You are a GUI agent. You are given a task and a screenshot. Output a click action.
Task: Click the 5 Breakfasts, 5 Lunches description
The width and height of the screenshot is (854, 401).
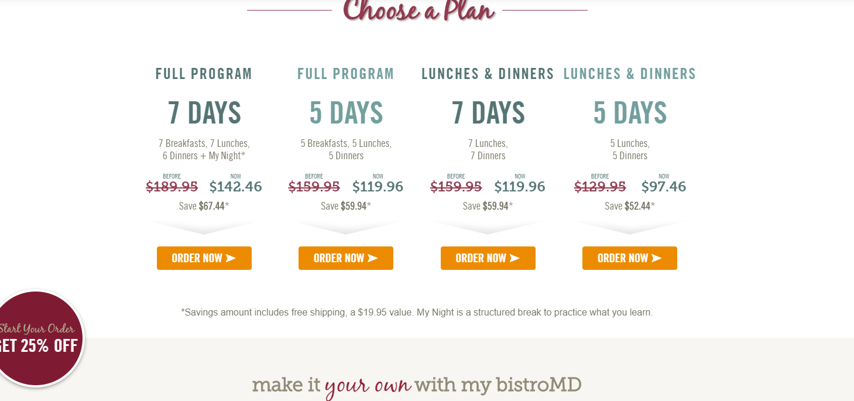click(x=346, y=149)
